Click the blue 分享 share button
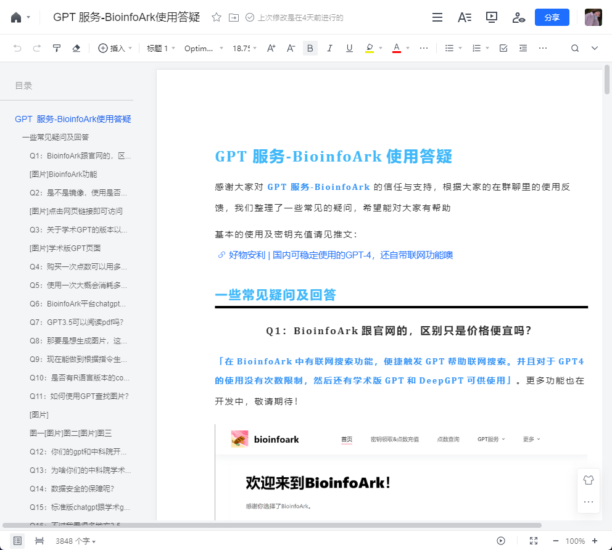The image size is (612, 550). click(x=552, y=17)
